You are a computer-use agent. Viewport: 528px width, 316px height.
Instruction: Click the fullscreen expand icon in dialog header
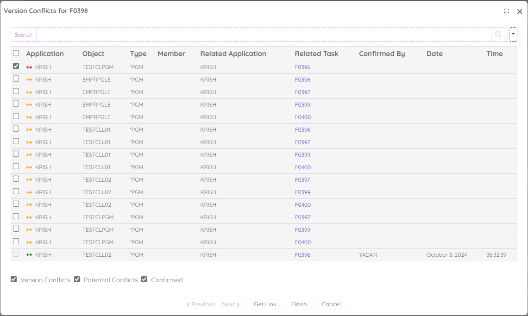507,11
